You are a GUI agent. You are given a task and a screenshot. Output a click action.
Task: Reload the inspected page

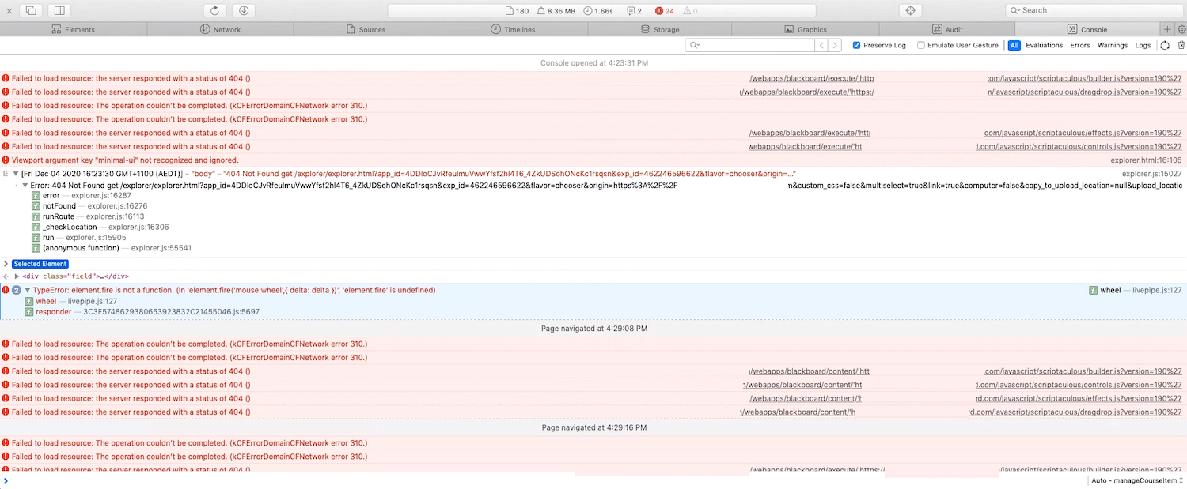(215, 10)
